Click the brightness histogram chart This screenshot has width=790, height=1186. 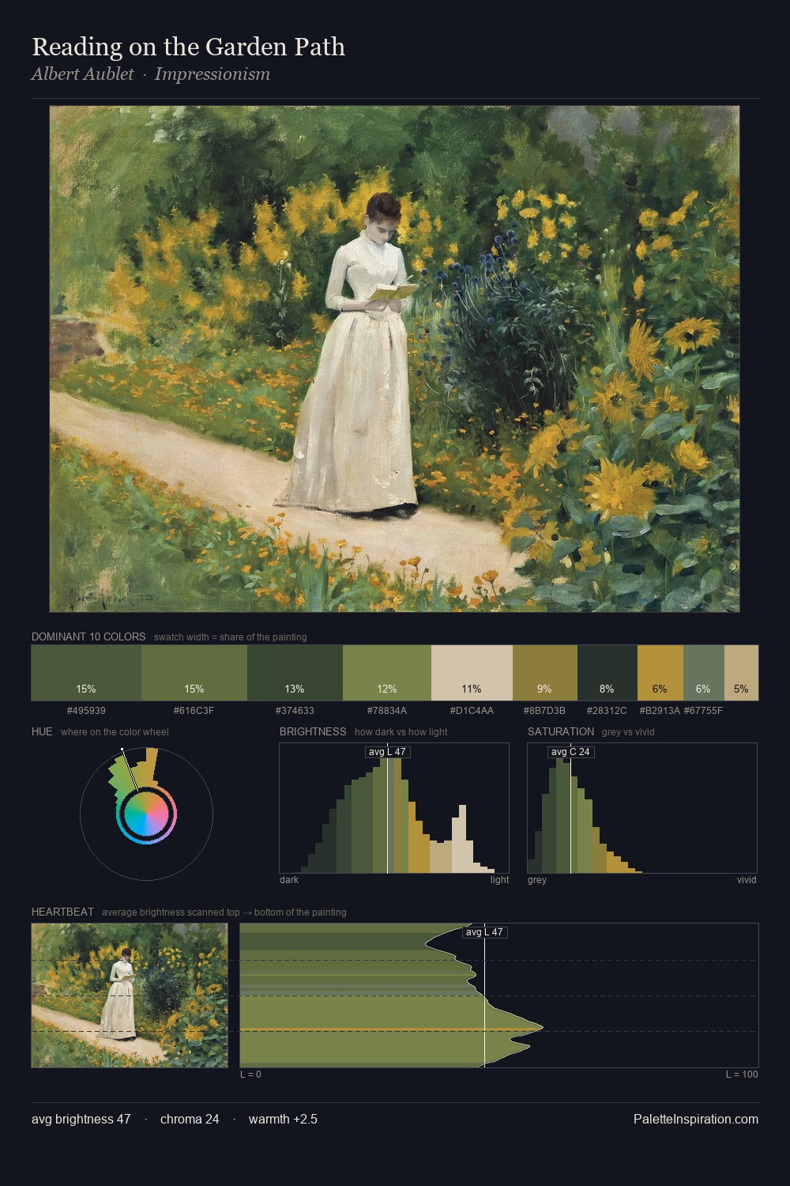click(394, 808)
